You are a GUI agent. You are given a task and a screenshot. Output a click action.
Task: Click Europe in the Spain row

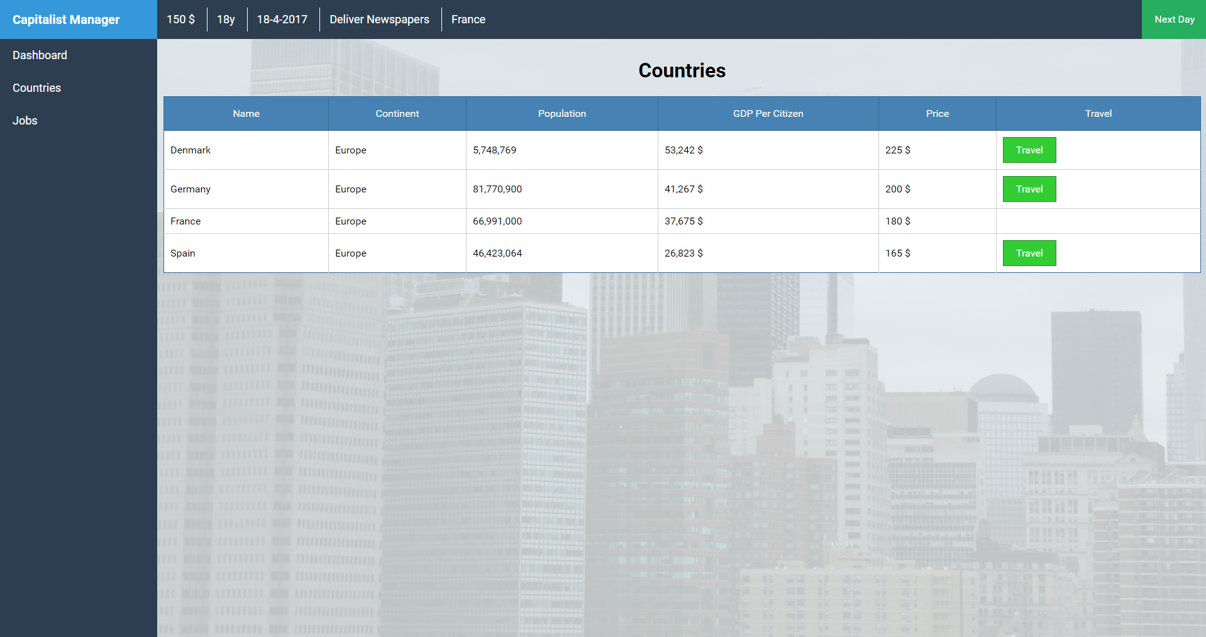click(351, 253)
